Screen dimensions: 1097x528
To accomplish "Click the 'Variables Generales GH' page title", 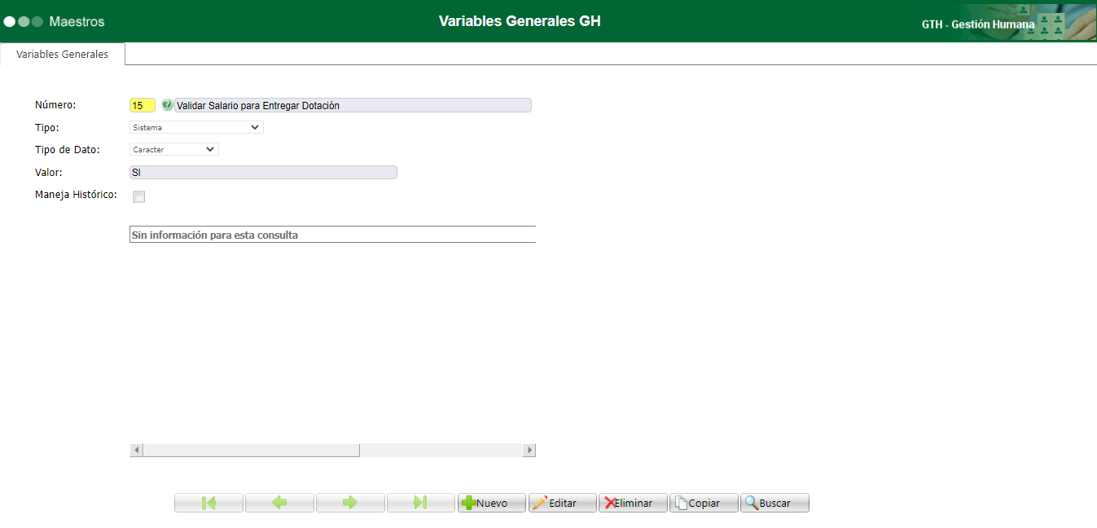I will tap(520, 21).
